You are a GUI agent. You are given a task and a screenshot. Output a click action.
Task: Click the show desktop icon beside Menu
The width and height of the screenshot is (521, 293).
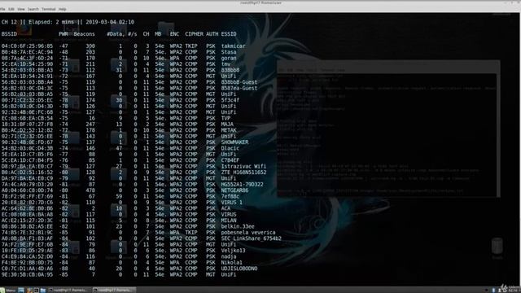(x=21, y=290)
